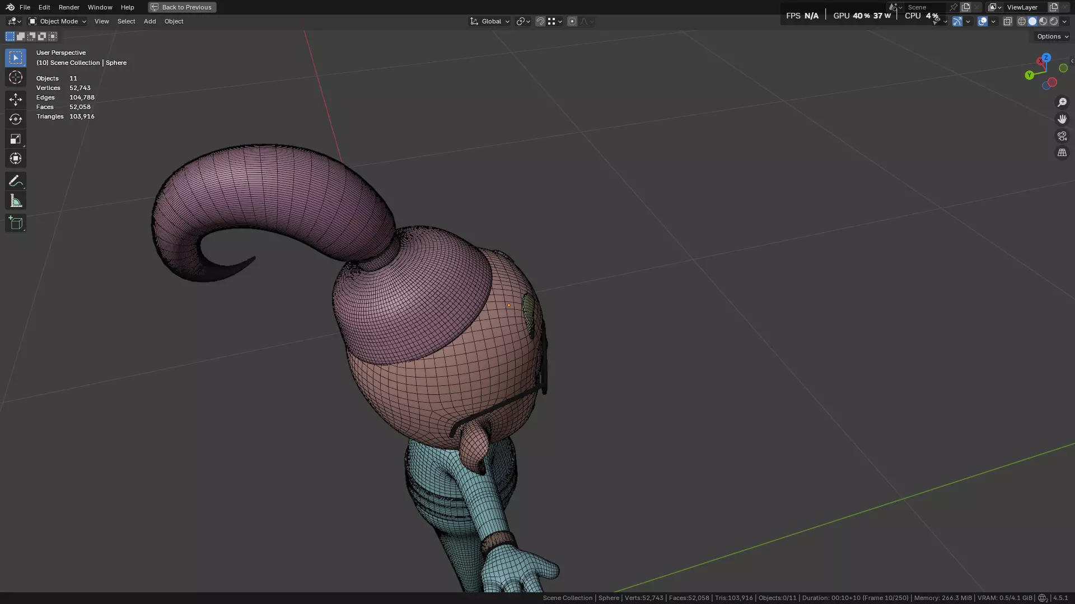Select the Annotate tool

click(x=16, y=181)
